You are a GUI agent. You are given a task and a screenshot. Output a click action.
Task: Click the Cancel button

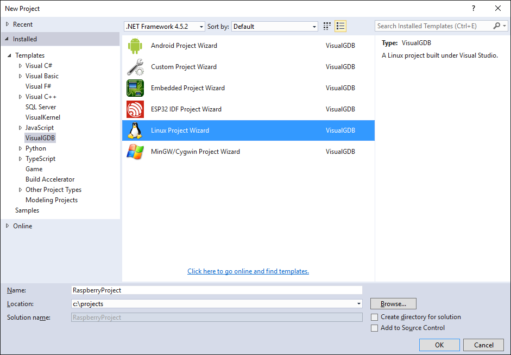484,345
